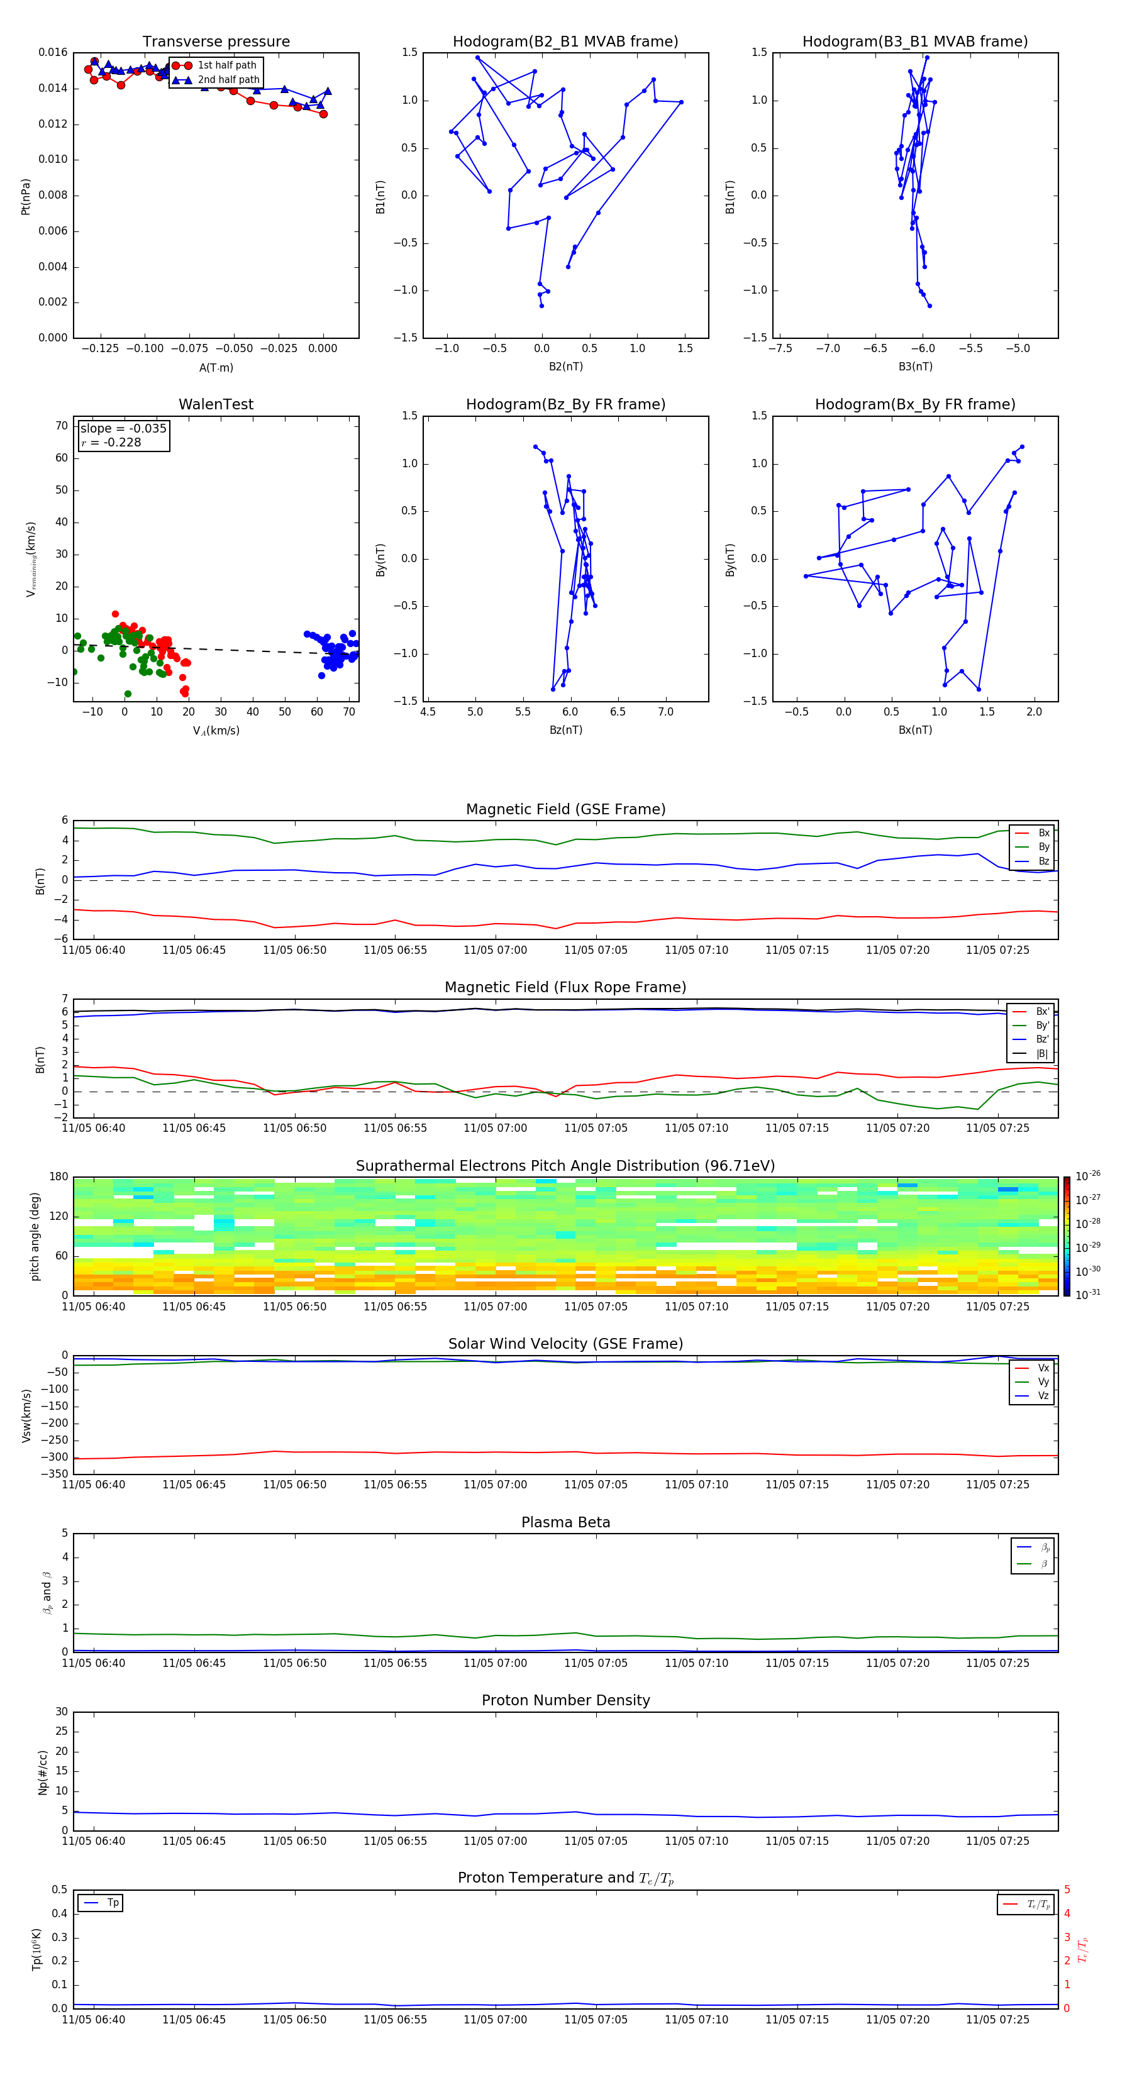
Task: Click the red 'Te/Tp' right axis label
Action: coord(1083,1950)
